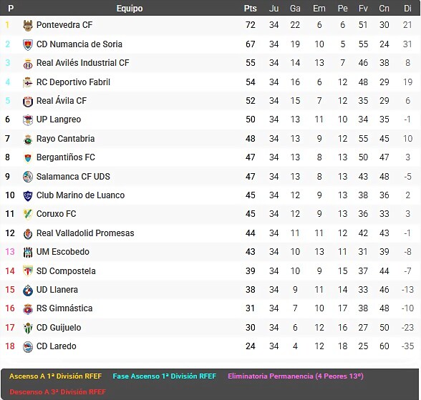This screenshot has width=421, height=400.
Task: Click the CD Laredo crest icon
Action: (x=28, y=346)
